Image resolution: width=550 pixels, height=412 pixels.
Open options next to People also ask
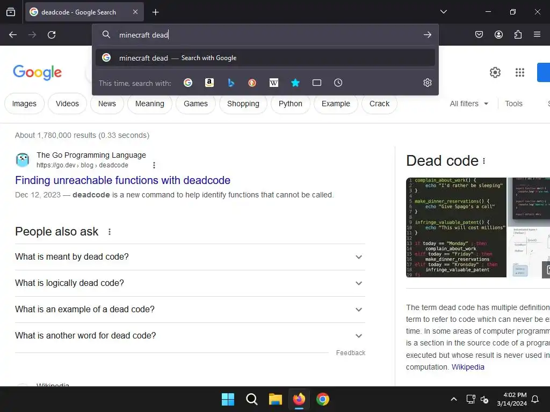pyautogui.click(x=110, y=232)
